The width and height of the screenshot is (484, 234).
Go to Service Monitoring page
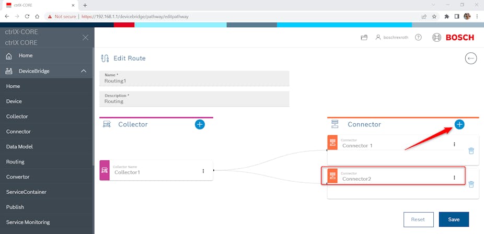28,222
